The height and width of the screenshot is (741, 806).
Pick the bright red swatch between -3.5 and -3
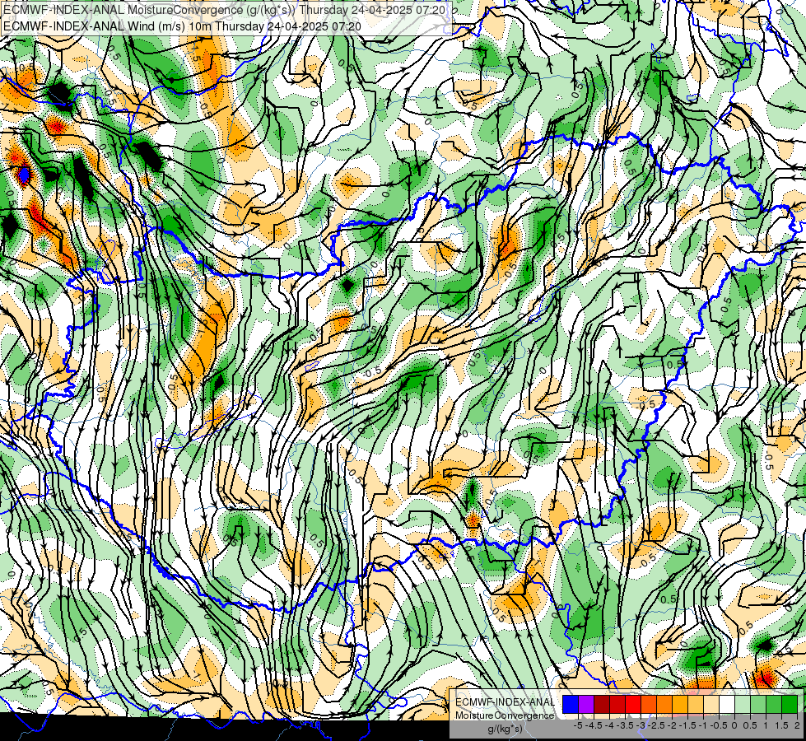coord(633,705)
